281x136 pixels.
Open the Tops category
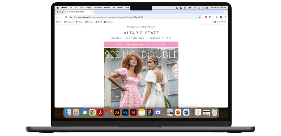[x=168, y=38]
